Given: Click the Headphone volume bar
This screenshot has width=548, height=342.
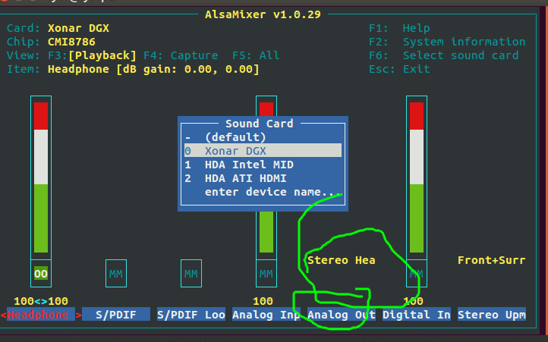Looking at the screenshot, I should coord(41,177).
